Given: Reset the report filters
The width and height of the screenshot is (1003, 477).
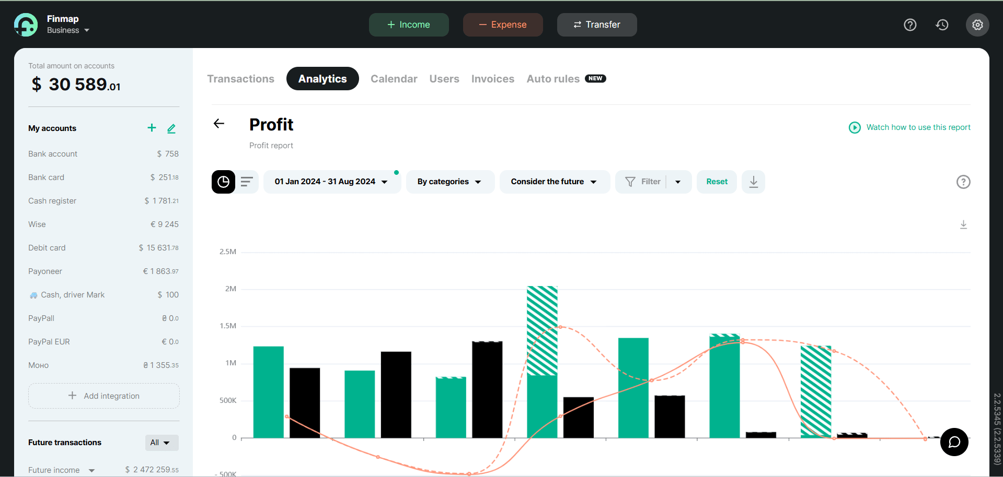Looking at the screenshot, I should coord(716,181).
